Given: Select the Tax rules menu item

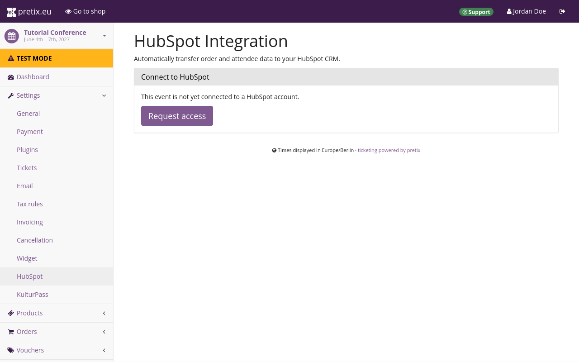Looking at the screenshot, I should click(x=30, y=204).
